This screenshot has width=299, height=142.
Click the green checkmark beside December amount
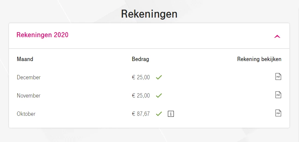coord(159,77)
